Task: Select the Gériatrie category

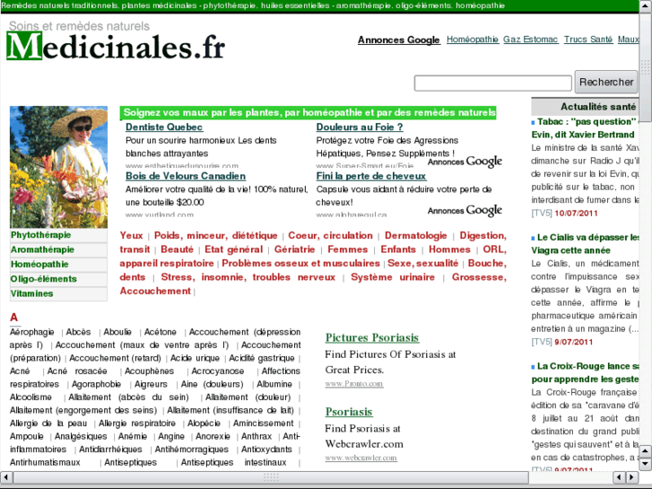Action: point(294,249)
